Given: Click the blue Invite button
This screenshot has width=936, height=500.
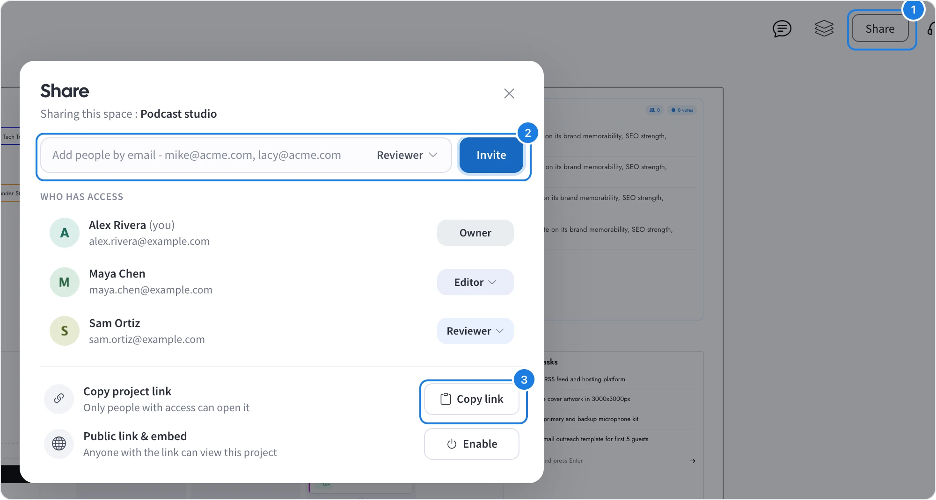Looking at the screenshot, I should [491, 155].
